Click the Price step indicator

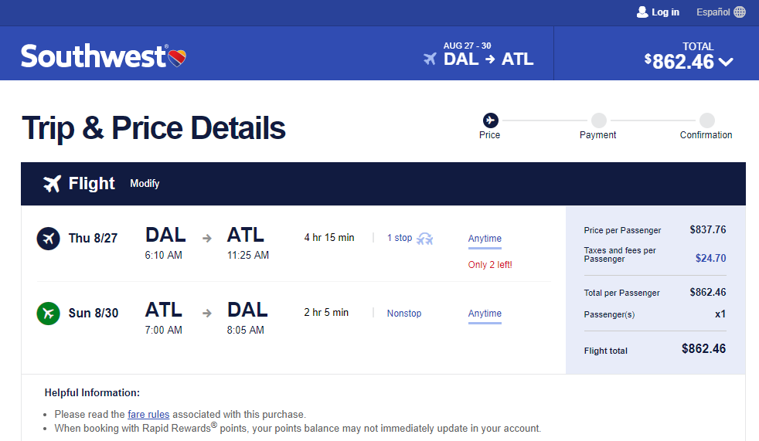pyautogui.click(x=490, y=120)
